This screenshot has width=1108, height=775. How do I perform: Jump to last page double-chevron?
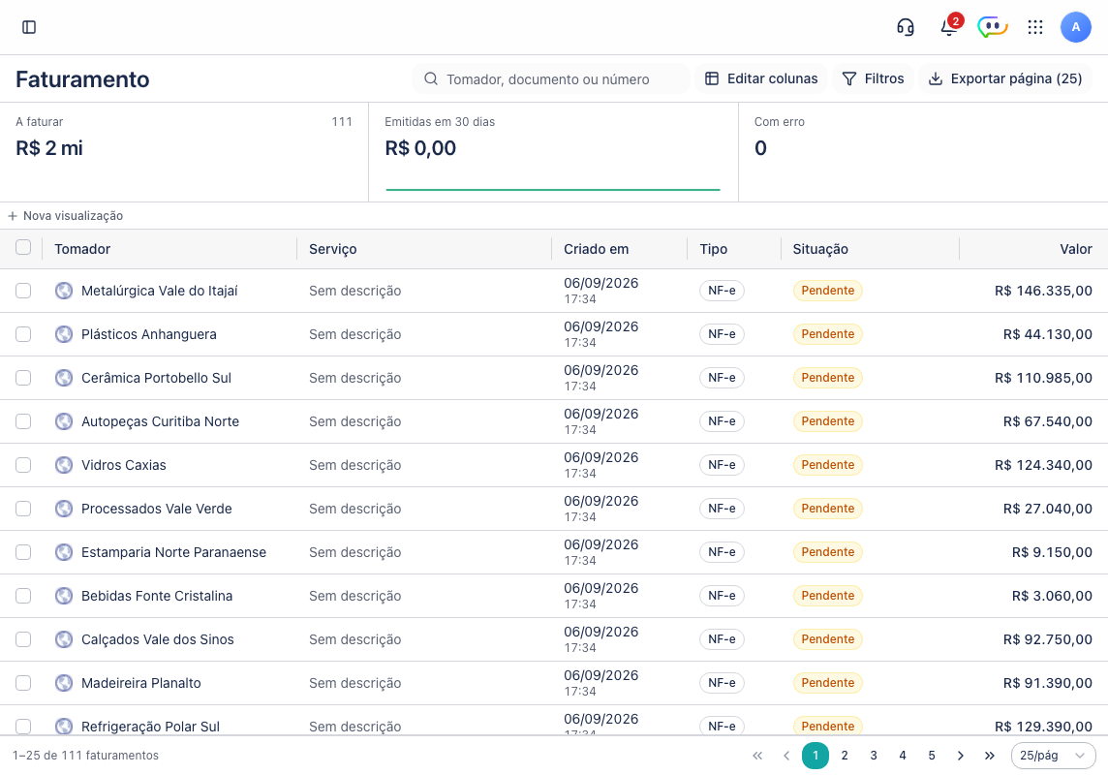pos(989,756)
